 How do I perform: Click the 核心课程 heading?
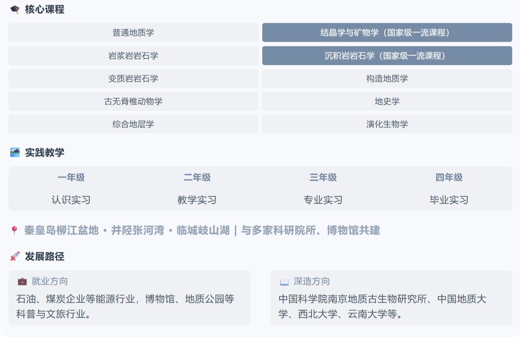pyautogui.click(x=45, y=9)
